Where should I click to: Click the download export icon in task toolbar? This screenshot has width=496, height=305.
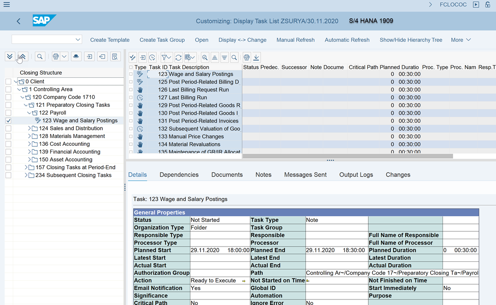click(257, 58)
